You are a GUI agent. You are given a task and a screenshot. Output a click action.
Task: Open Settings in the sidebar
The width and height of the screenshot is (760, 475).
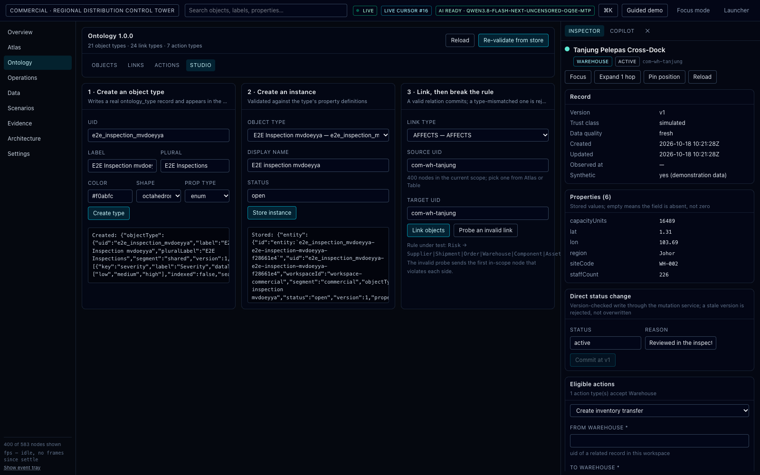click(38, 154)
